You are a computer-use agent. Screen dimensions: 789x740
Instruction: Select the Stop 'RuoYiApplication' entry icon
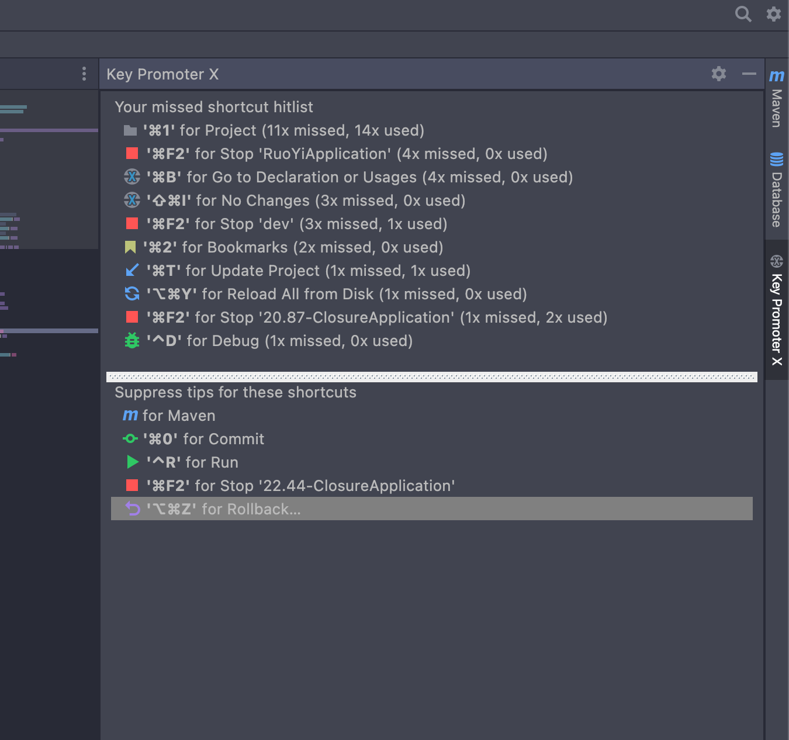click(131, 154)
